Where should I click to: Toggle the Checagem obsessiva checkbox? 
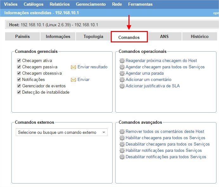coord(19,73)
